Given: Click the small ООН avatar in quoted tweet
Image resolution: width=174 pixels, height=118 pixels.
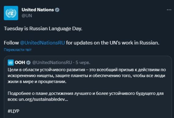Looking at the screenshot, I should point(11,63).
